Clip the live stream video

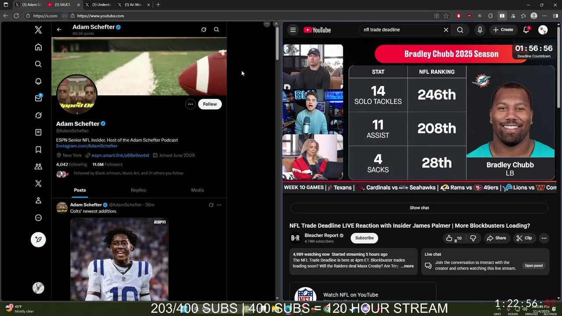pyautogui.click(x=524, y=238)
